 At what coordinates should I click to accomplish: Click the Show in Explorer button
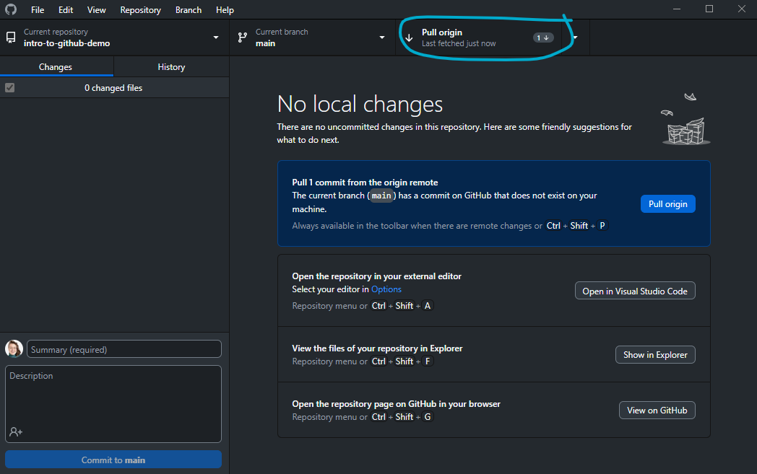click(x=655, y=355)
